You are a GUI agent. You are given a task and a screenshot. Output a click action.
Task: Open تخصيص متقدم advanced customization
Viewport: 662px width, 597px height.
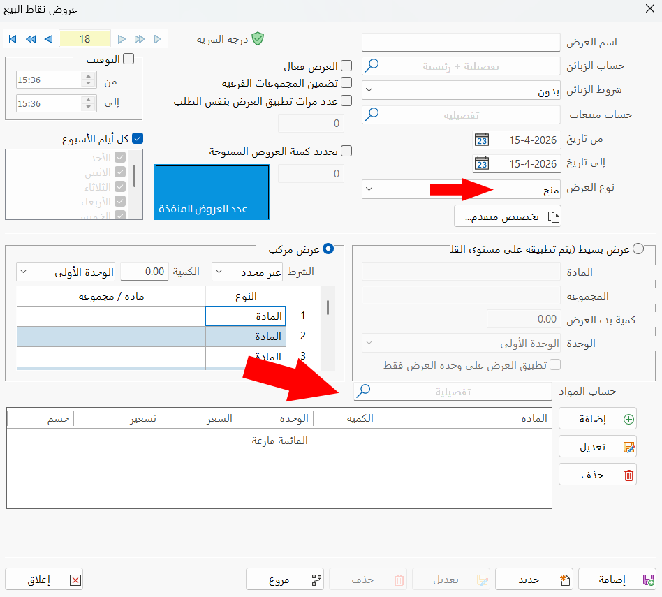(x=508, y=216)
